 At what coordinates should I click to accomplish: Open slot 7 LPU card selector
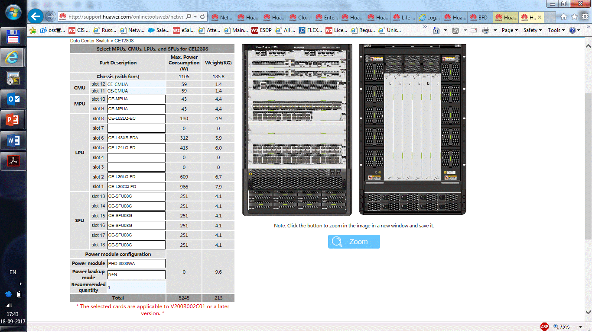pyautogui.click(x=137, y=128)
